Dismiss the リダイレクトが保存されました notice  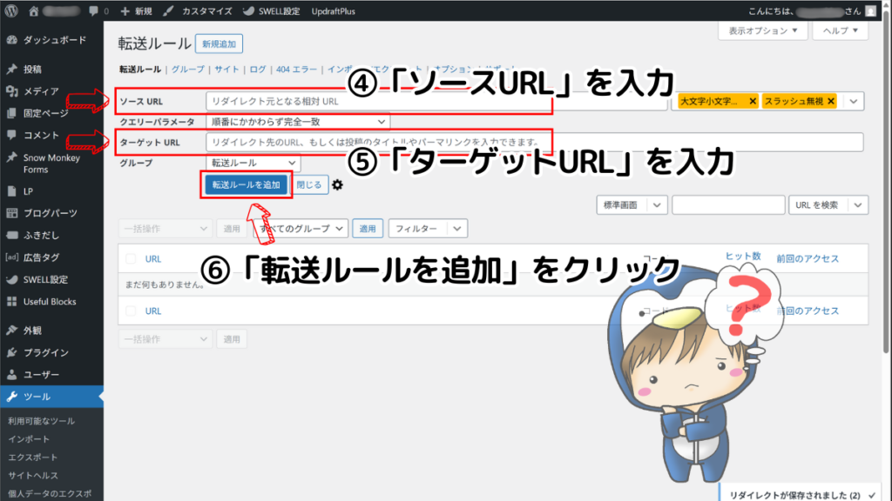tap(872, 495)
